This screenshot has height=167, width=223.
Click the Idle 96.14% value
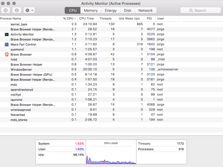pyautogui.click(x=78, y=155)
